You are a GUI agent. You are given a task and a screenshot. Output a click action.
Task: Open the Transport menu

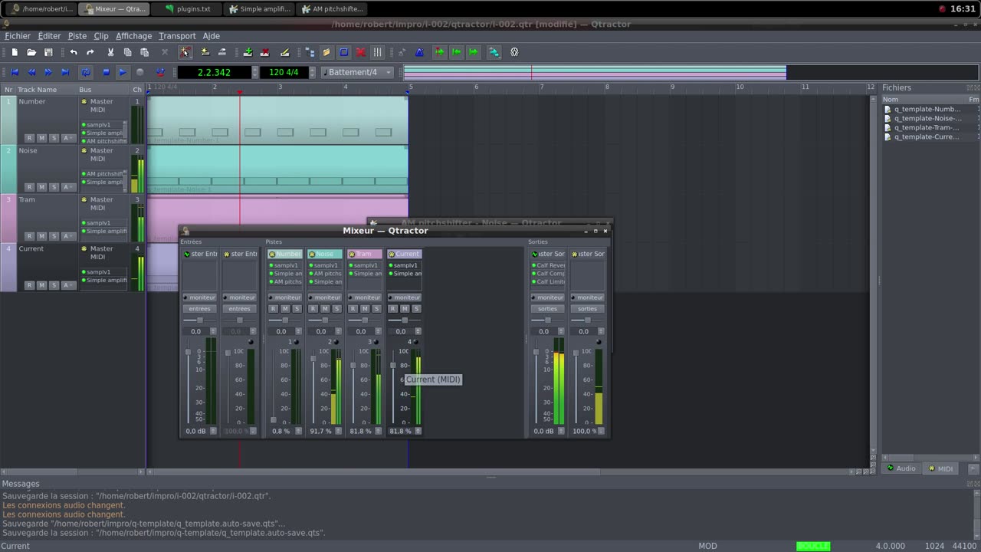point(177,36)
